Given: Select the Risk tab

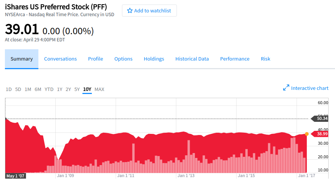Looking at the screenshot, I should pos(265,59).
